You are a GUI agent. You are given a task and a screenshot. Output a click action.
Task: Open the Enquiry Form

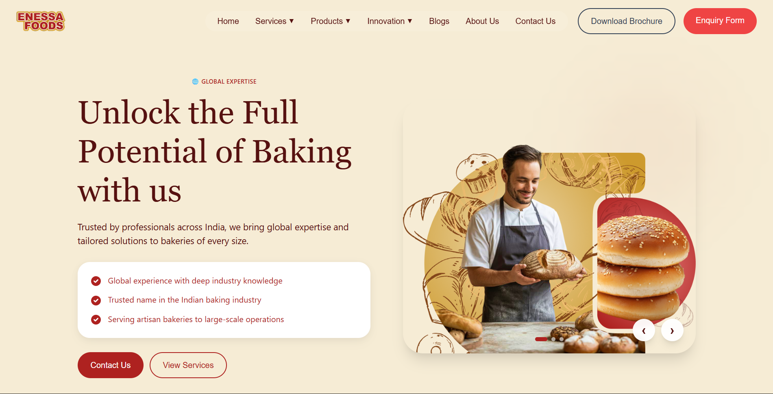720,21
